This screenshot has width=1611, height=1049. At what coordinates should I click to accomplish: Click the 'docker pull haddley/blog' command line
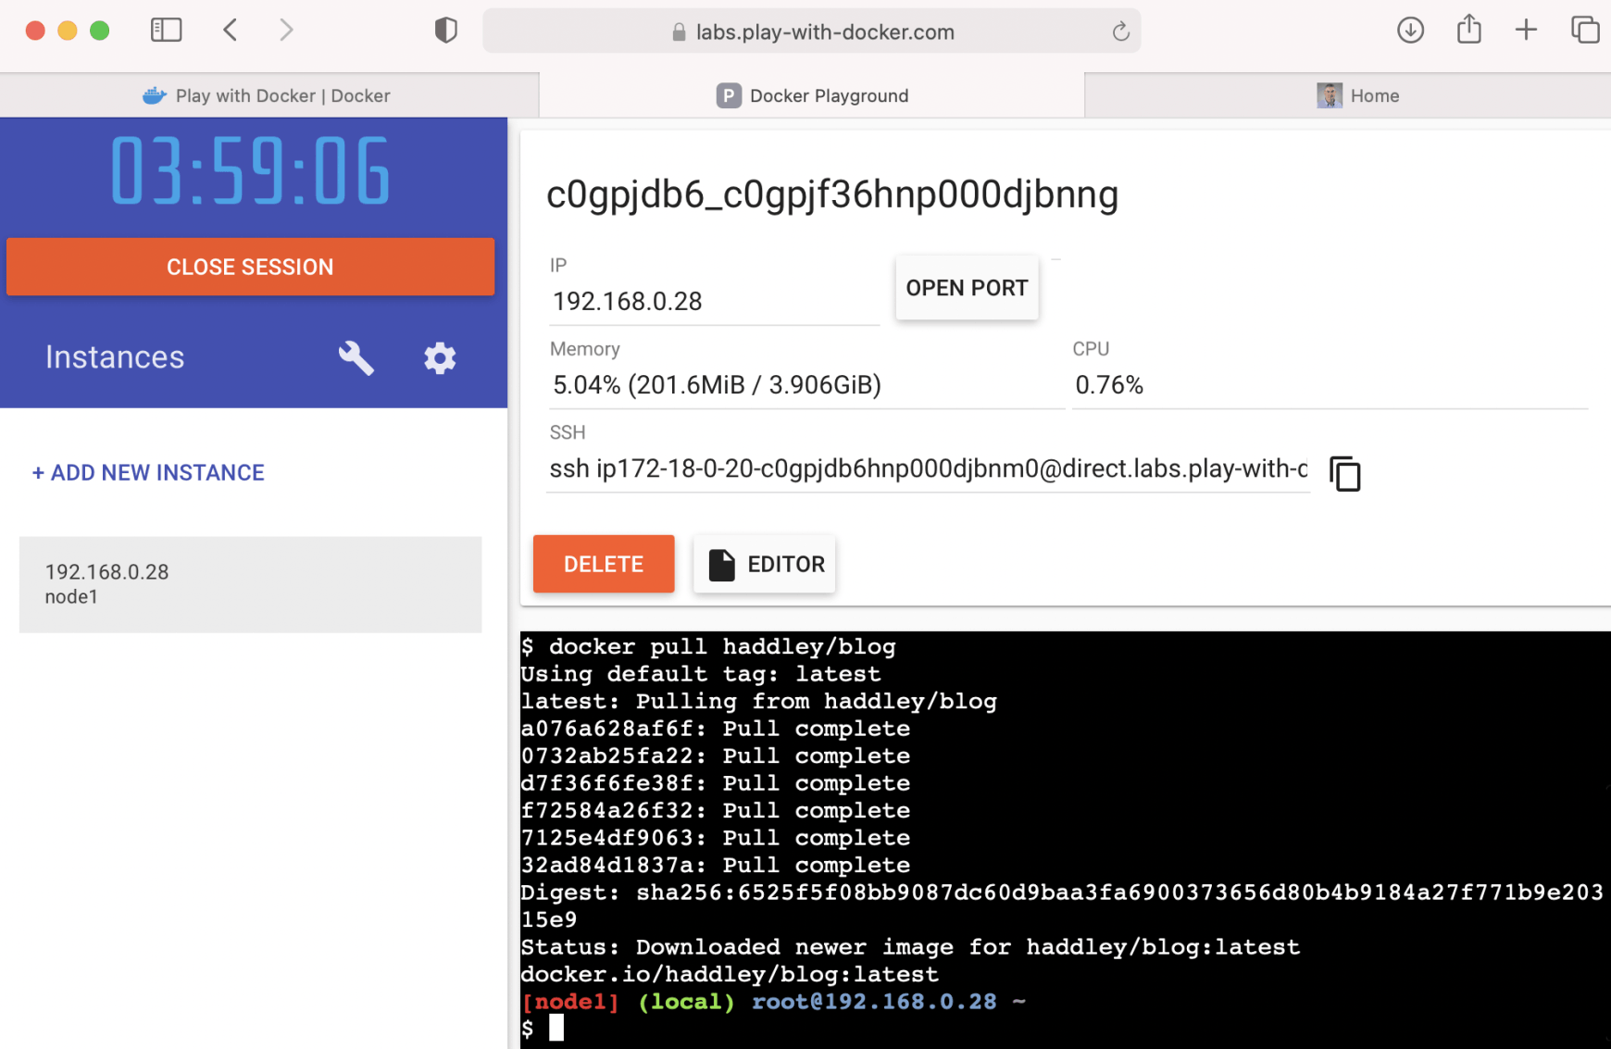(708, 647)
